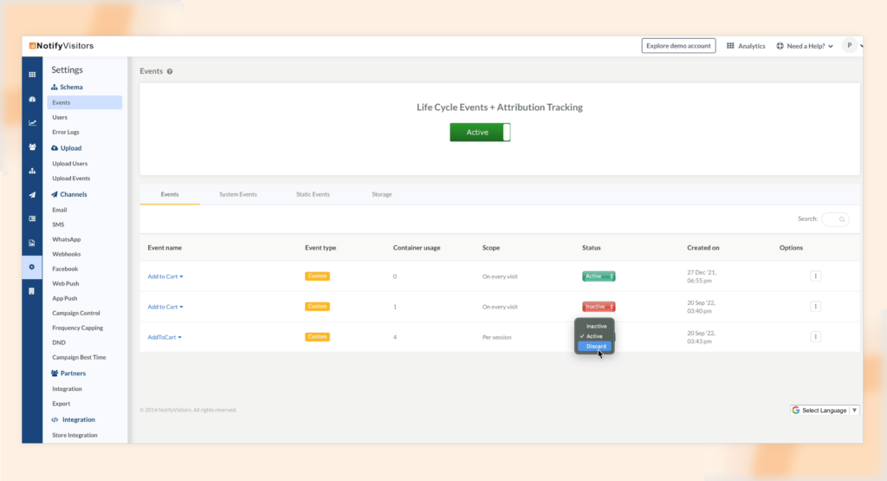Choose Discard in status popup
Image resolution: width=887 pixels, height=481 pixels.
[595, 347]
